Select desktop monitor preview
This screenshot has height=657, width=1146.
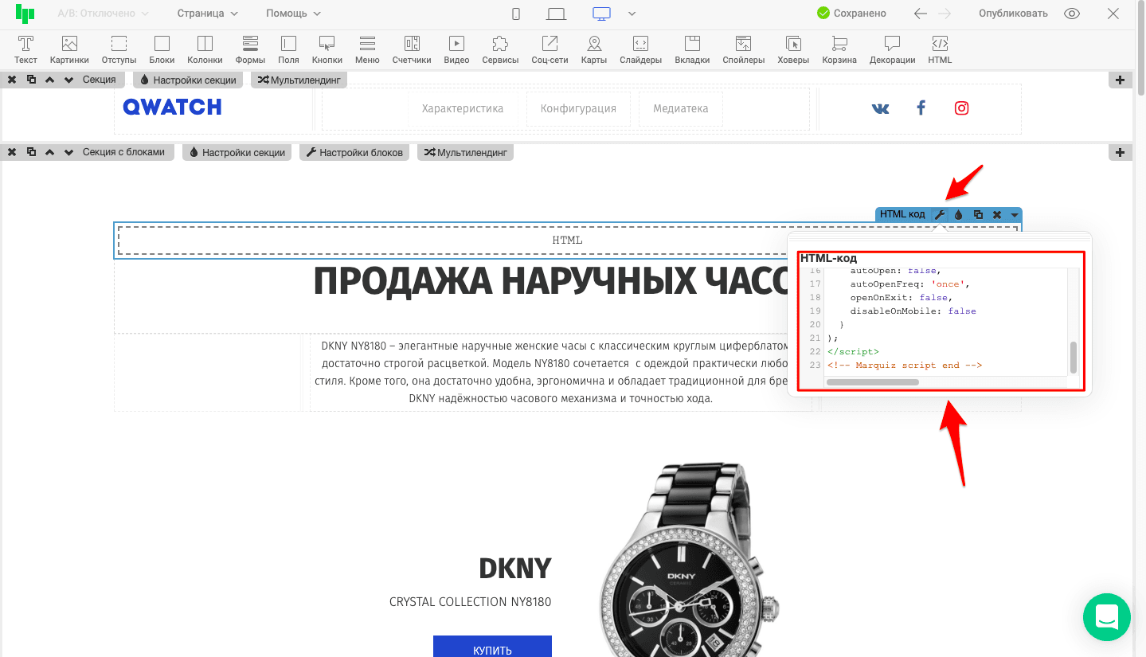point(601,14)
